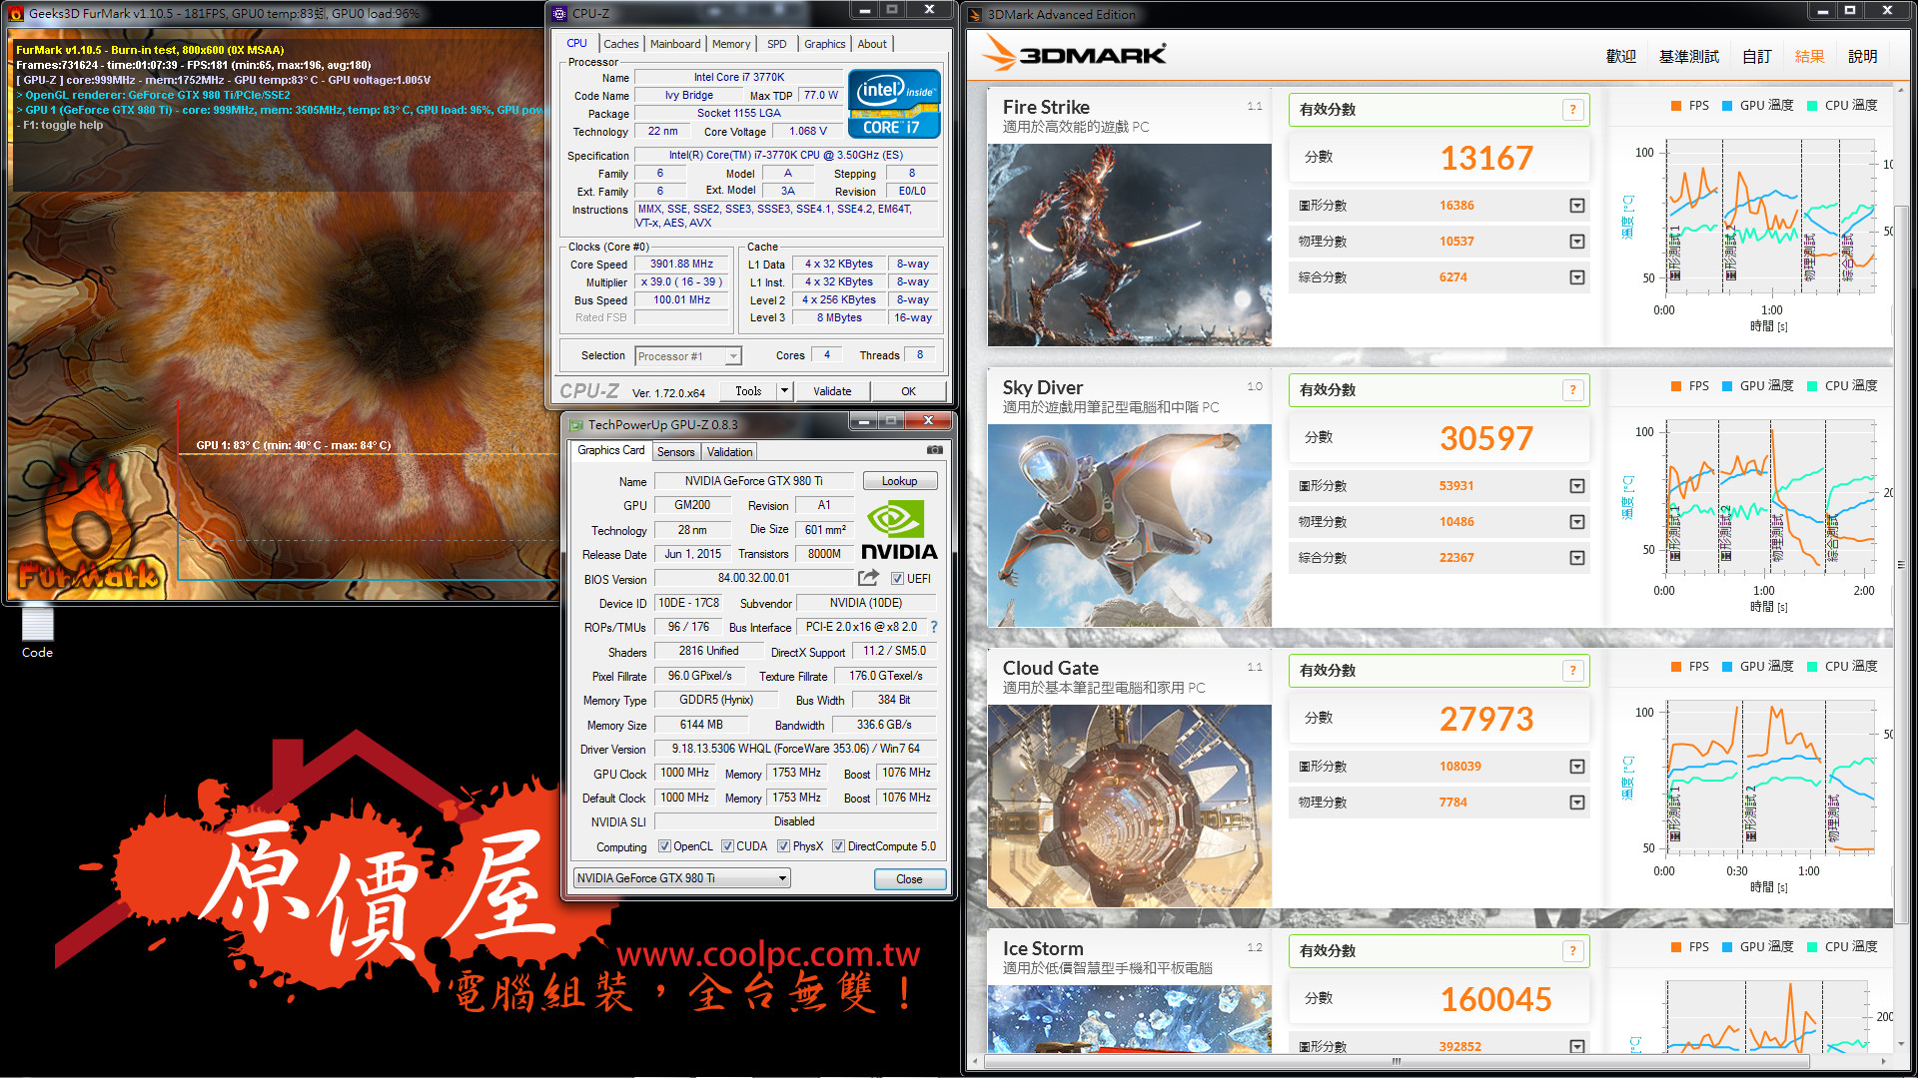Click the Close button in GPU-Z
The image size is (1918, 1078).
909,879
